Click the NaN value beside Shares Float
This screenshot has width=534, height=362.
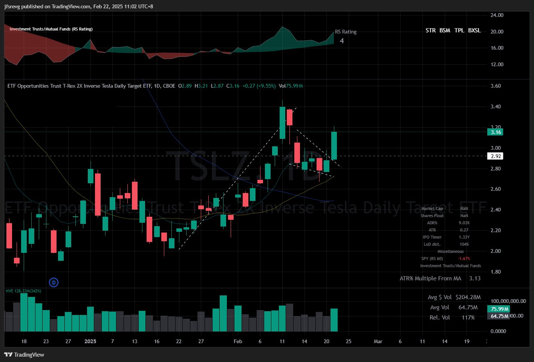point(464,216)
